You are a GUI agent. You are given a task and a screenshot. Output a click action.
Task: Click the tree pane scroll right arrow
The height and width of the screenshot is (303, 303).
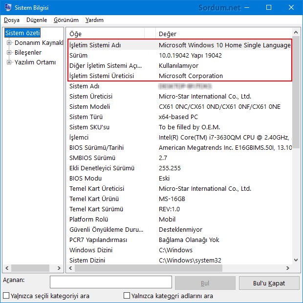pos(59,268)
